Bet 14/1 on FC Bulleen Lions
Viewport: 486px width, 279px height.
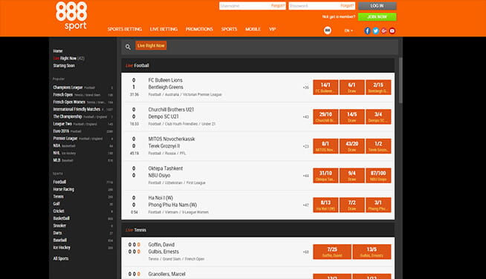tap(325, 88)
